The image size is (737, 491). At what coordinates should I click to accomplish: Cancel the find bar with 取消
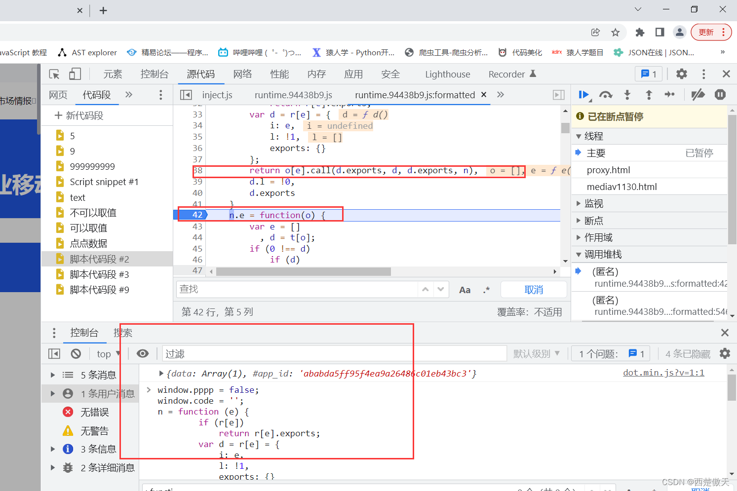534,290
